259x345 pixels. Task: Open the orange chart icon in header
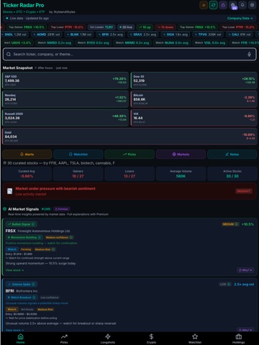click(204, 5)
